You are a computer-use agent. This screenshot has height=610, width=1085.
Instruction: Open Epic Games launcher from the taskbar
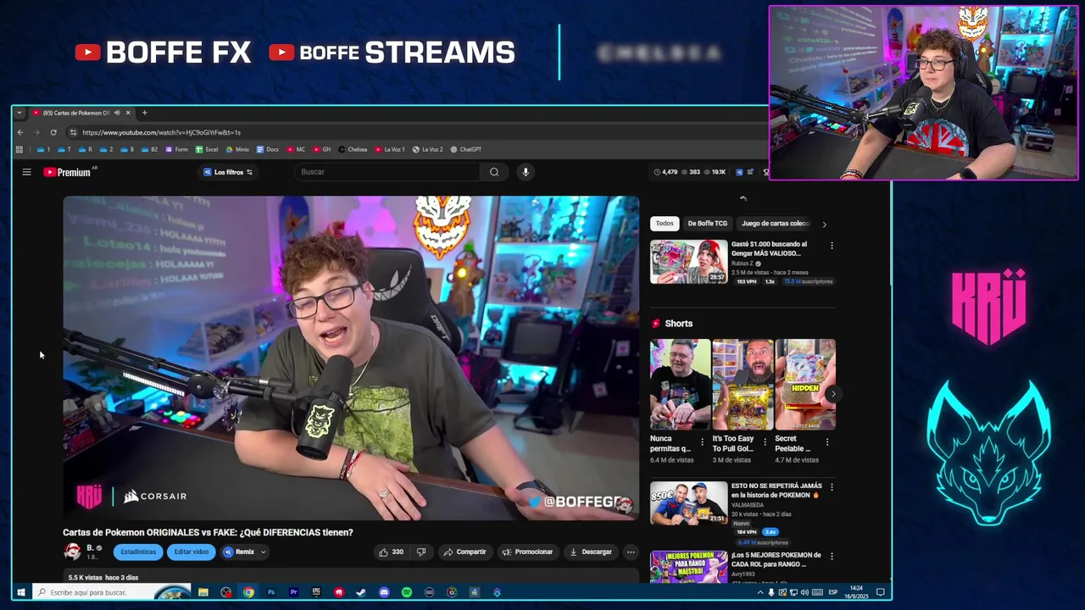[316, 592]
